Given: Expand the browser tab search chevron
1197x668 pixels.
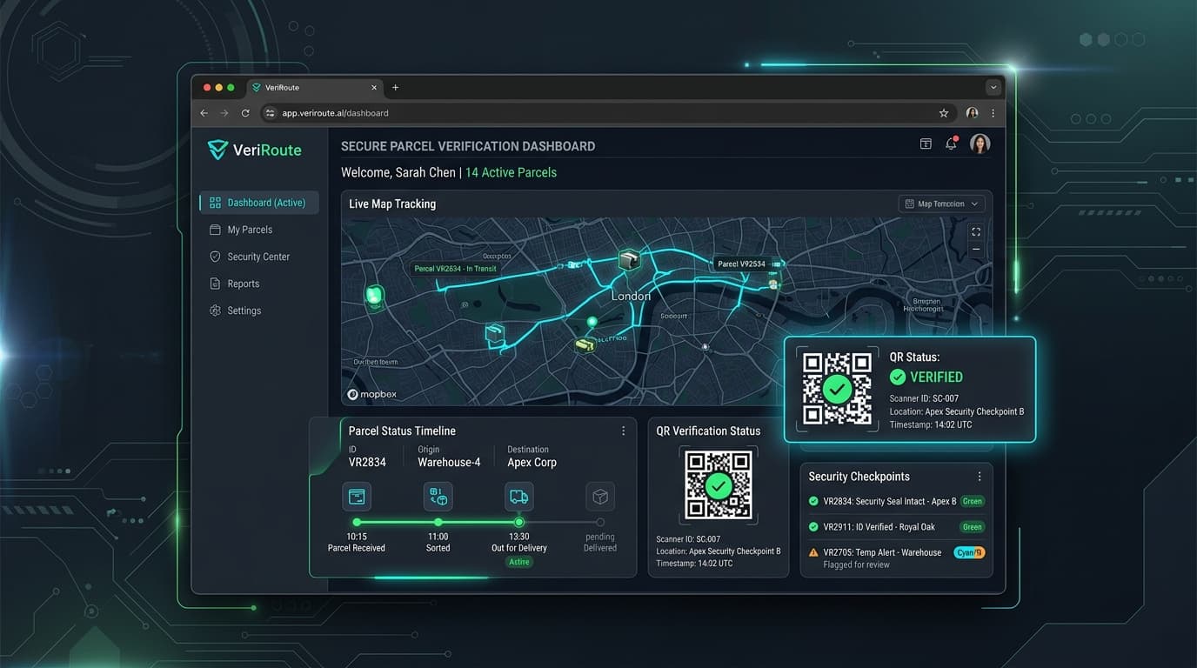Looking at the screenshot, I should pyautogui.click(x=993, y=87).
